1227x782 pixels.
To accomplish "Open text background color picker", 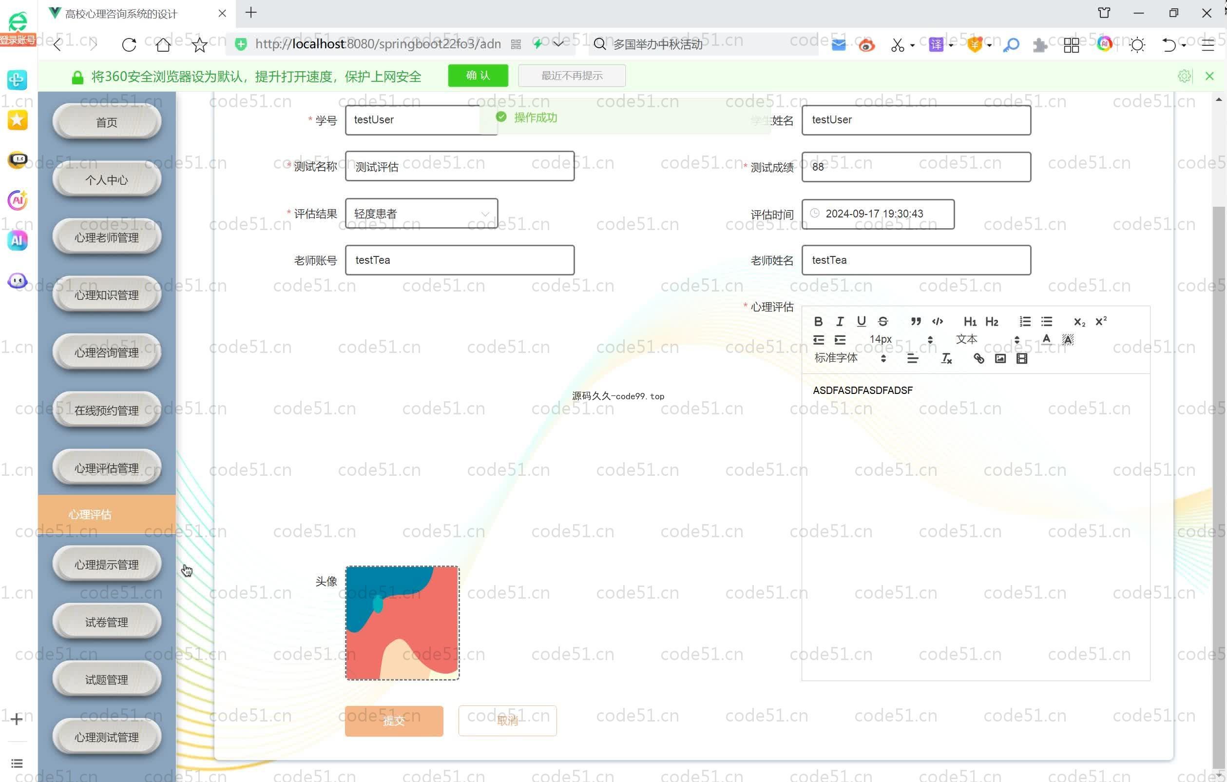I will tap(1068, 339).
